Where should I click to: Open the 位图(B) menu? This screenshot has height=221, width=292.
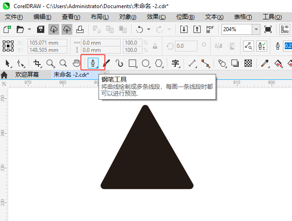[185, 17]
